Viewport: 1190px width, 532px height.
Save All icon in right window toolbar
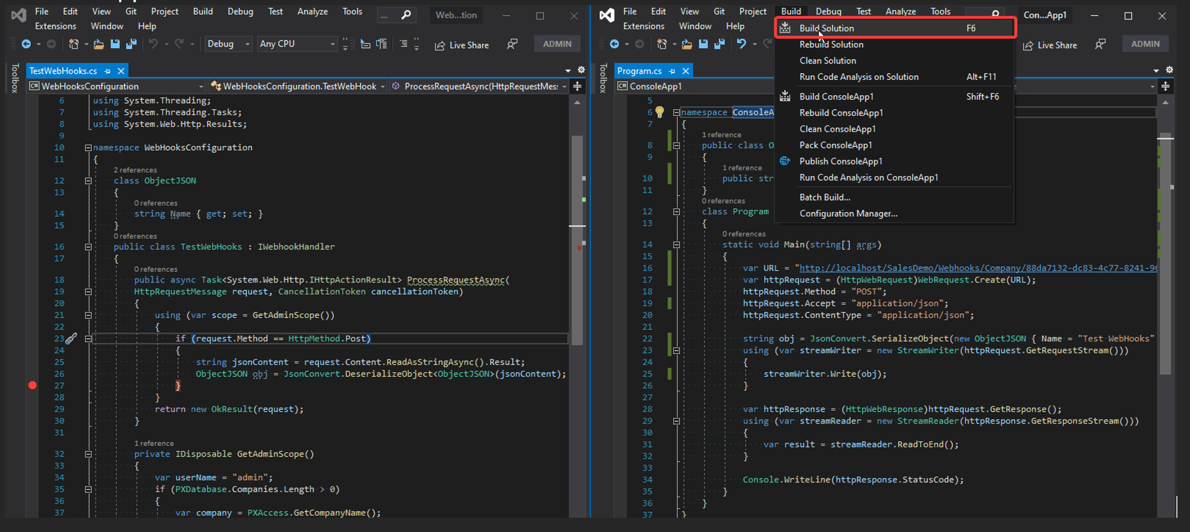pyautogui.click(x=720, y=44)
